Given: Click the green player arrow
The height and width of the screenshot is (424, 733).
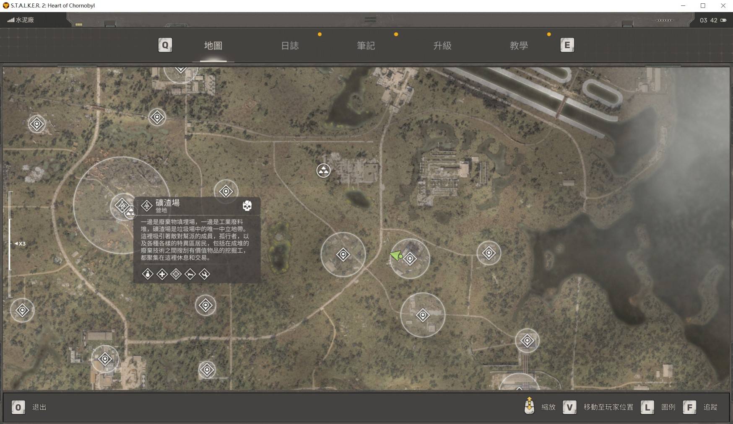Looking at the screenshot, I should [x=396, y=255].
